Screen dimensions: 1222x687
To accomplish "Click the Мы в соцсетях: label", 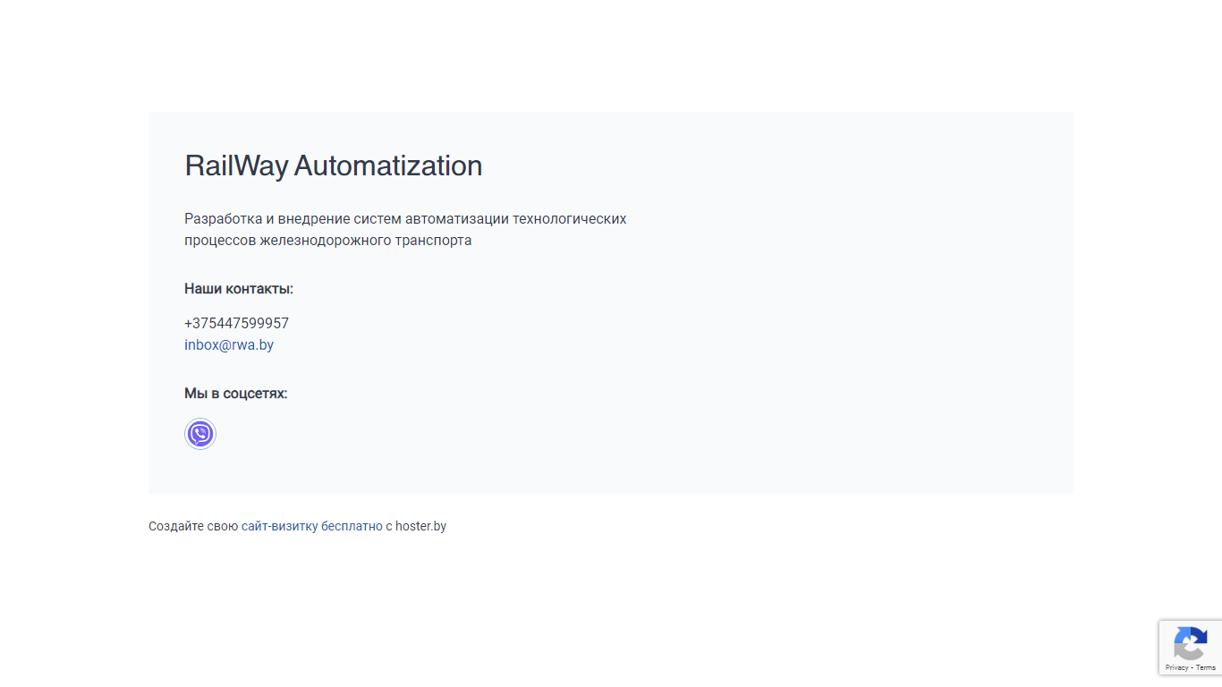I will tap(236, 394).
